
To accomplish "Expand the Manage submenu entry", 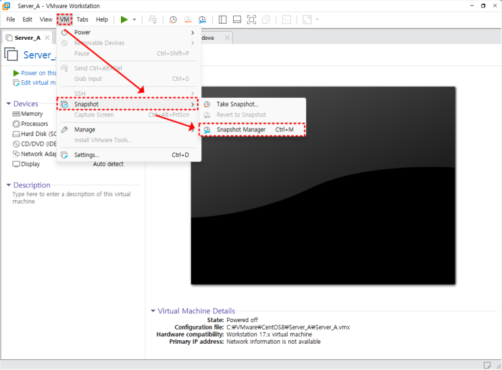I will click(x=128, y=129).
